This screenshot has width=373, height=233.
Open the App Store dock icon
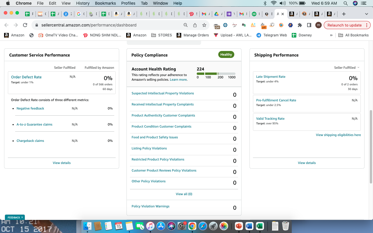tap(161, 226)
